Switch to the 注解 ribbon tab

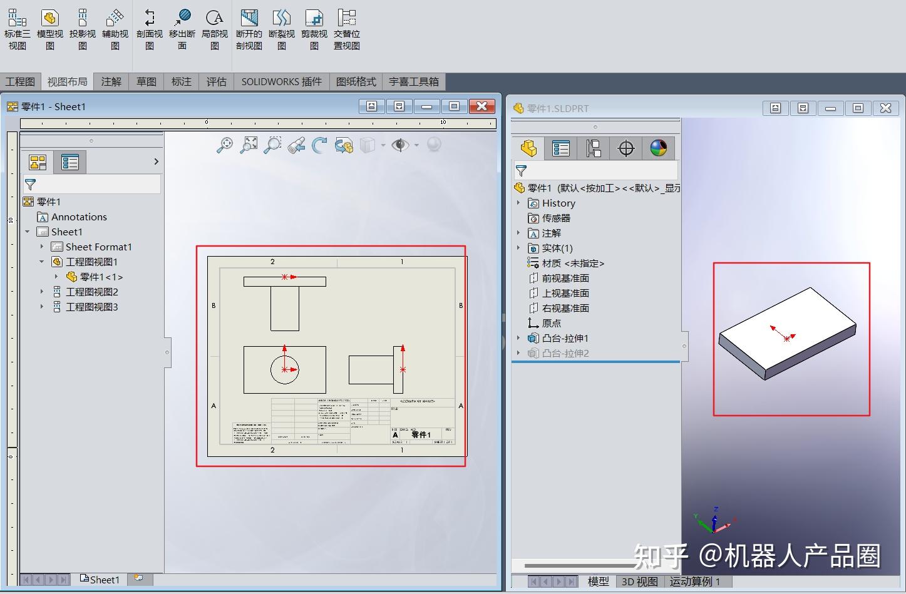pyautogui.click(x=111, y=81)
